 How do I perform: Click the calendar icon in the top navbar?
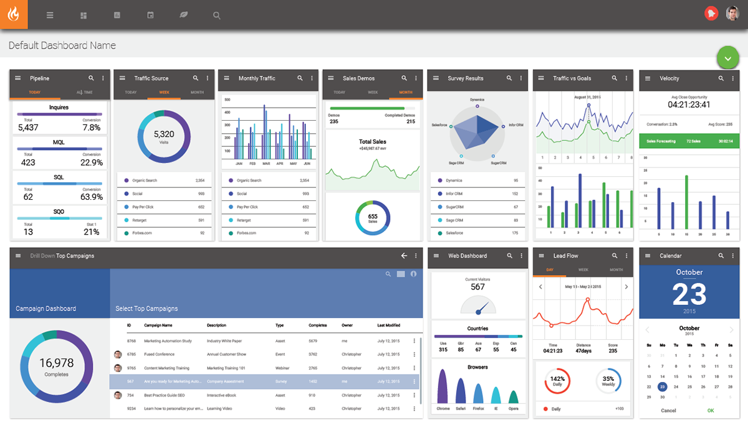150,15
